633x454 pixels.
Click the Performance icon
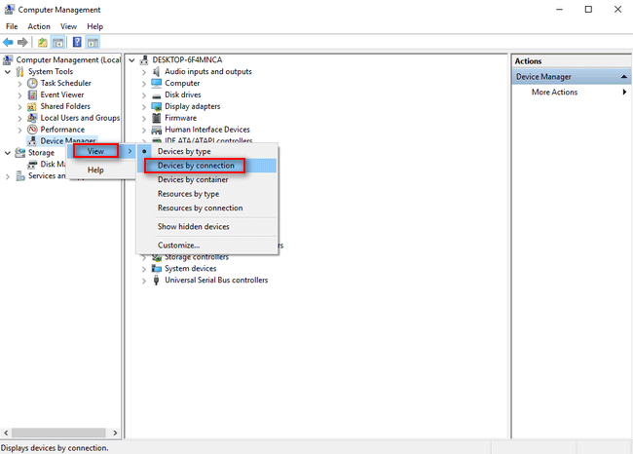pos(32,130)
